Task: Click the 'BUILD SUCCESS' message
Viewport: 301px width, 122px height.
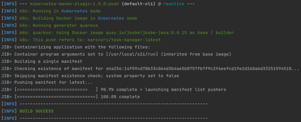Action: pos(37,111)
